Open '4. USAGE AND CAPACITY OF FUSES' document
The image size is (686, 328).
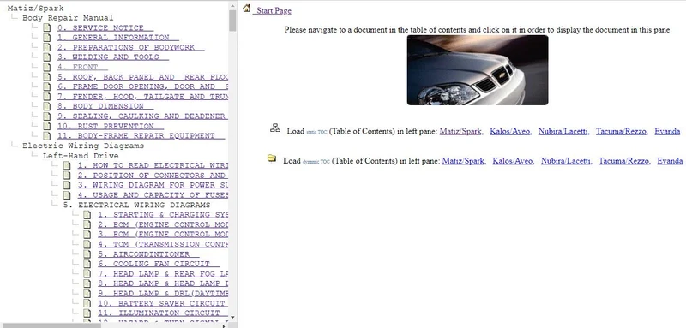[153, 195]
